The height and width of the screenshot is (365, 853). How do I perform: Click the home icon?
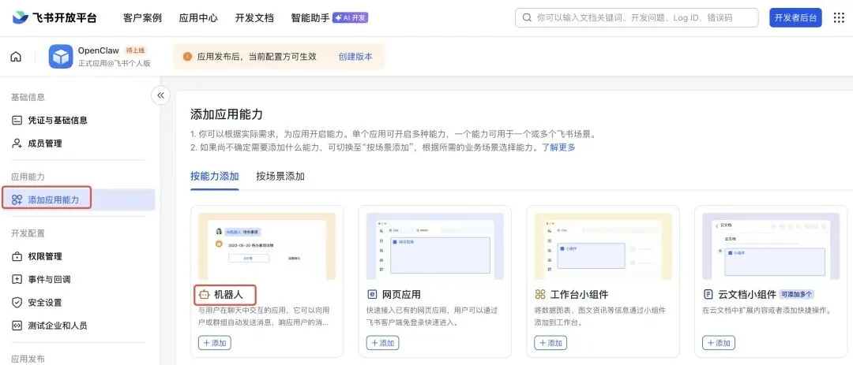coord(17,57)
